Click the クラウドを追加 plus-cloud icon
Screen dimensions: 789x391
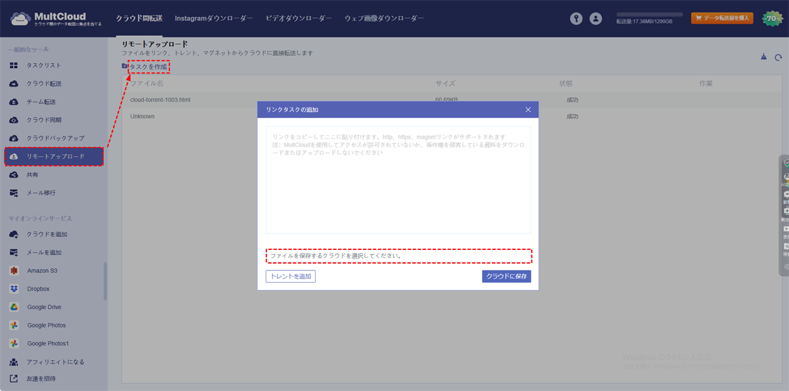click(13, 234)
